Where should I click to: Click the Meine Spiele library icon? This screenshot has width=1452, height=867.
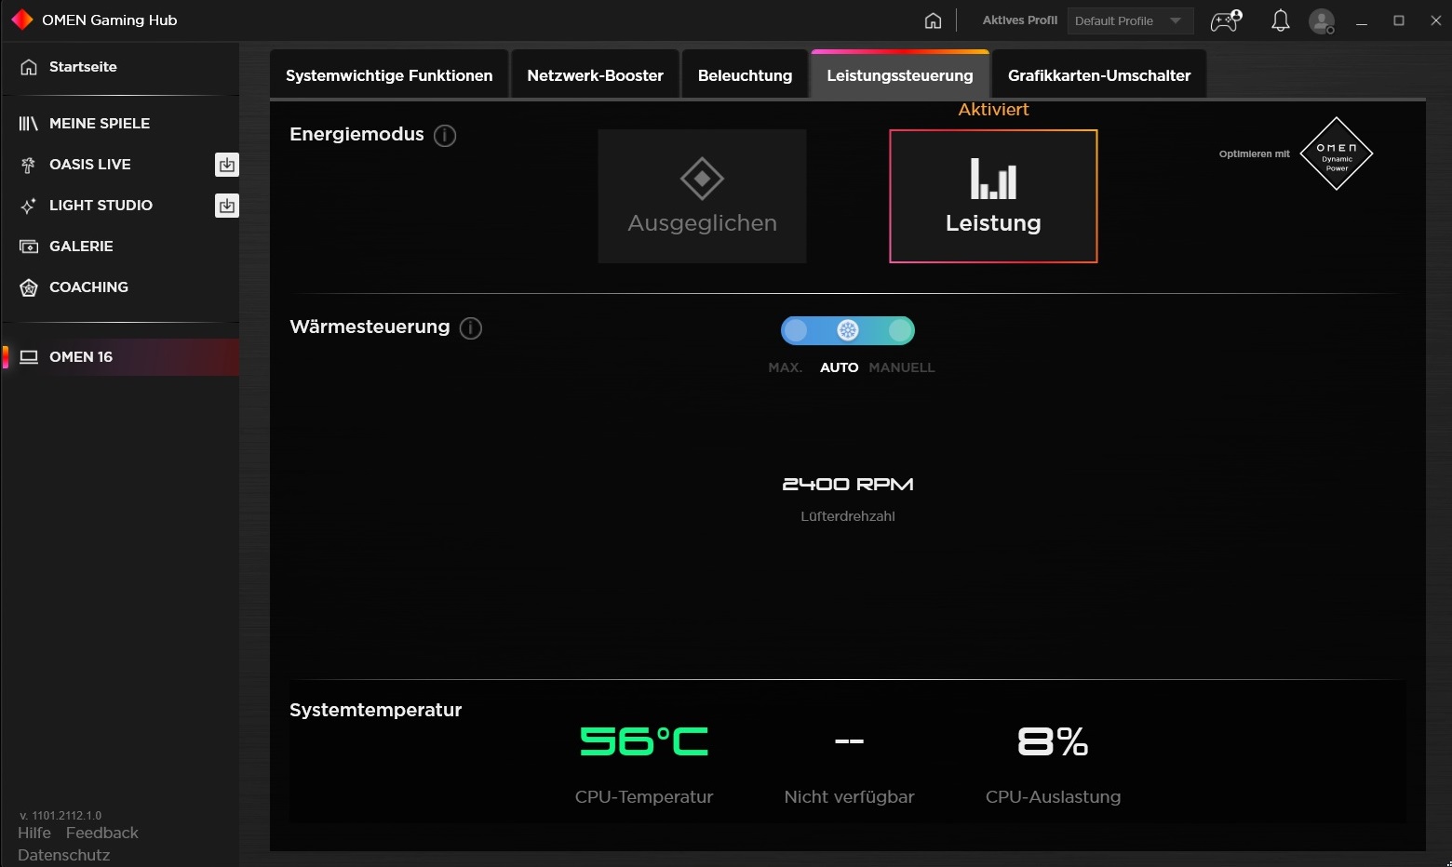(29, 124)
